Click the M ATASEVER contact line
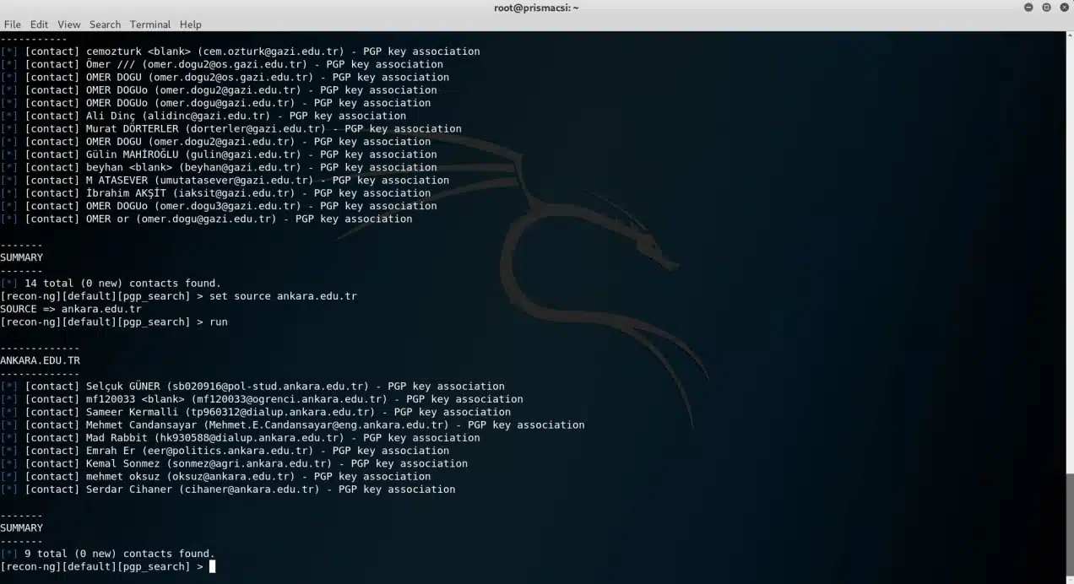Screen dimensions: 1074x584 225,180
